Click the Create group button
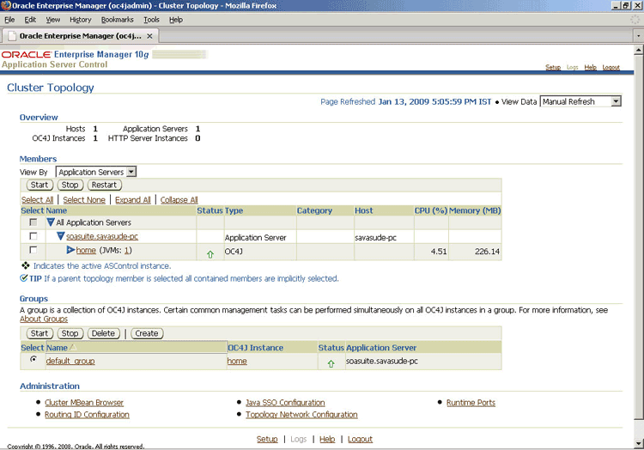644x450 pixels. [x=147, y=333]
